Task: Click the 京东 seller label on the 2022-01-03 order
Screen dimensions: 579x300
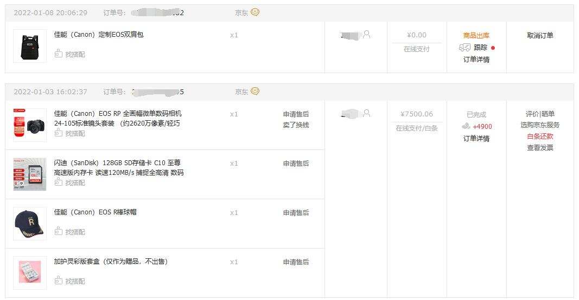Action: click(x=241, y=92)
